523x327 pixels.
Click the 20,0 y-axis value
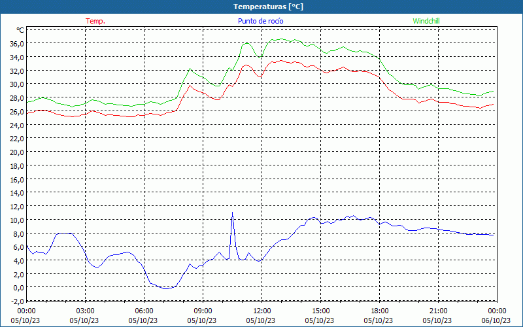[x=17, y=152]
